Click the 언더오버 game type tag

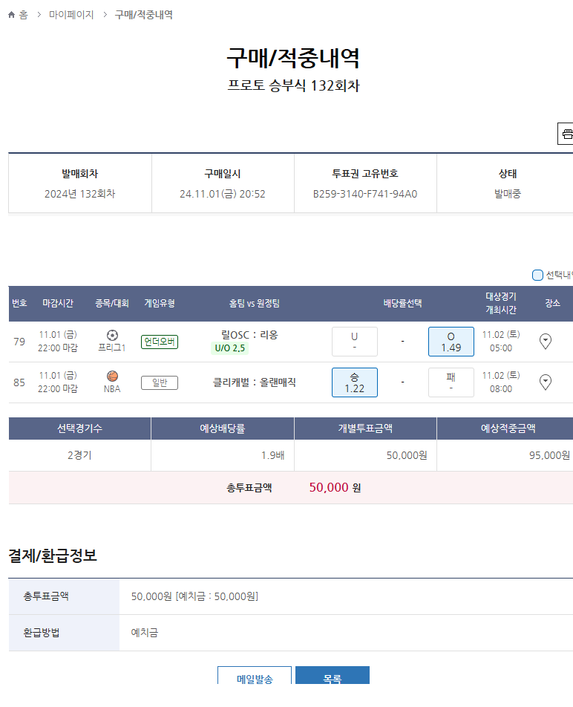(x=160, y=342)
